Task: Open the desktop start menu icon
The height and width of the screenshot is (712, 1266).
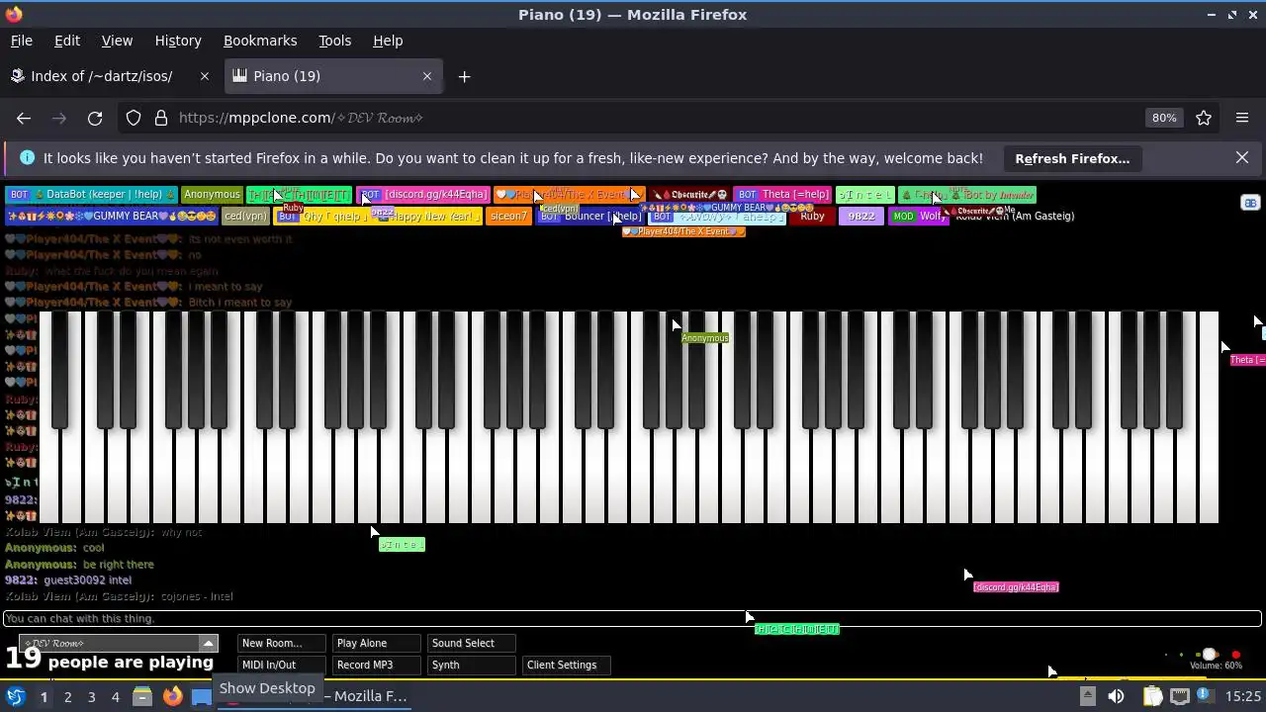Action: tap(15, 697)
